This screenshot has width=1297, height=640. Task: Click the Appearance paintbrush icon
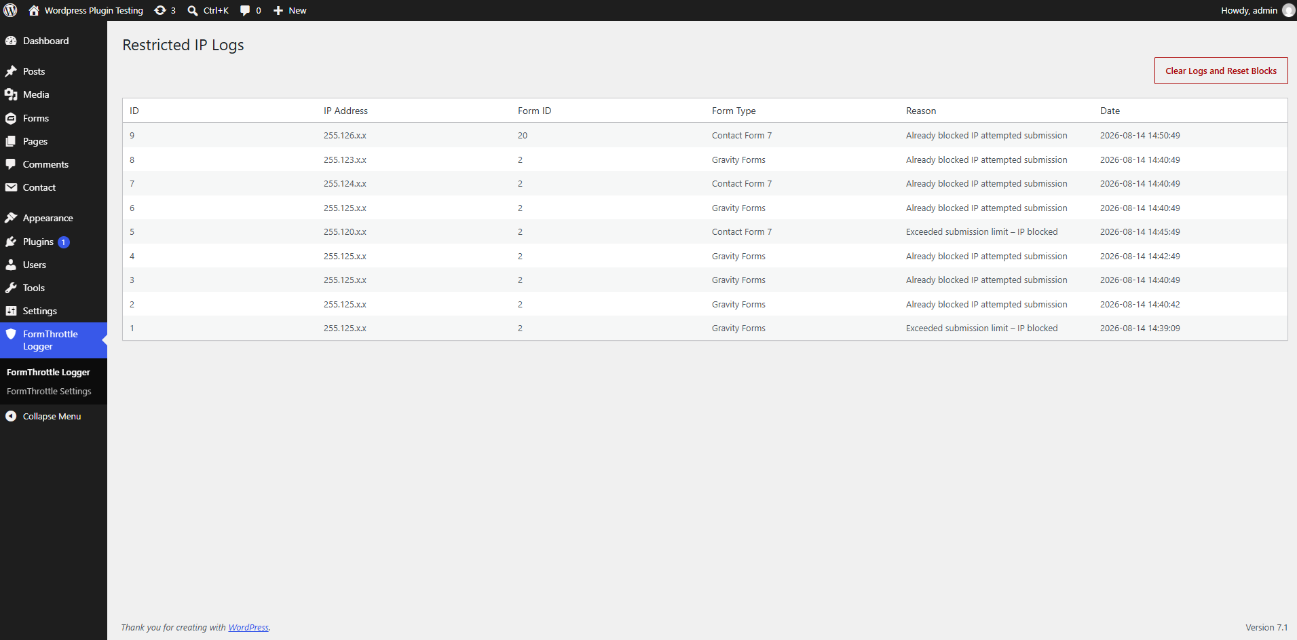pos(11,218)
